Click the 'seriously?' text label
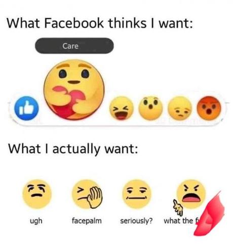 click(136, 221)
